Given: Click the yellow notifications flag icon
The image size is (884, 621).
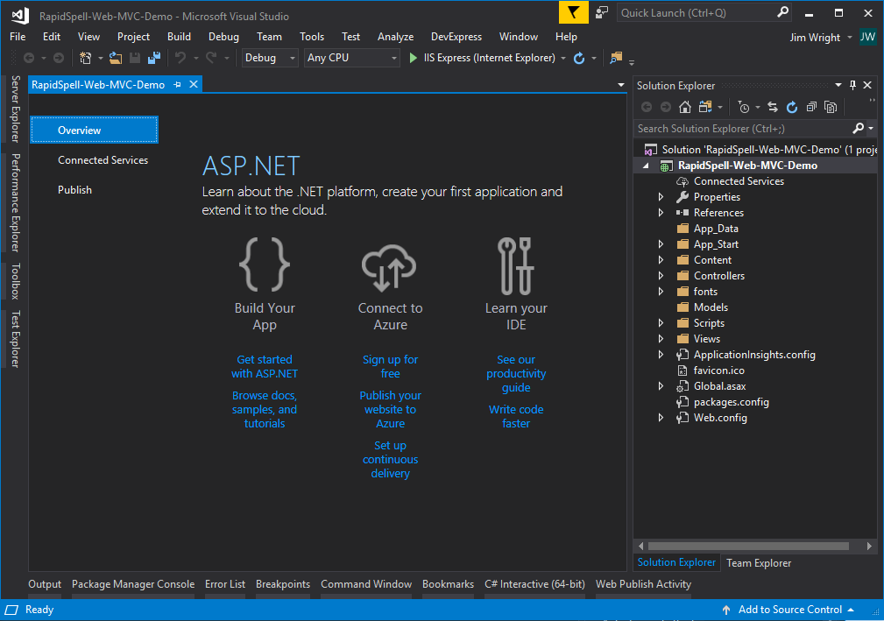Looking at the screenshot, I should (x=573, y=13).
